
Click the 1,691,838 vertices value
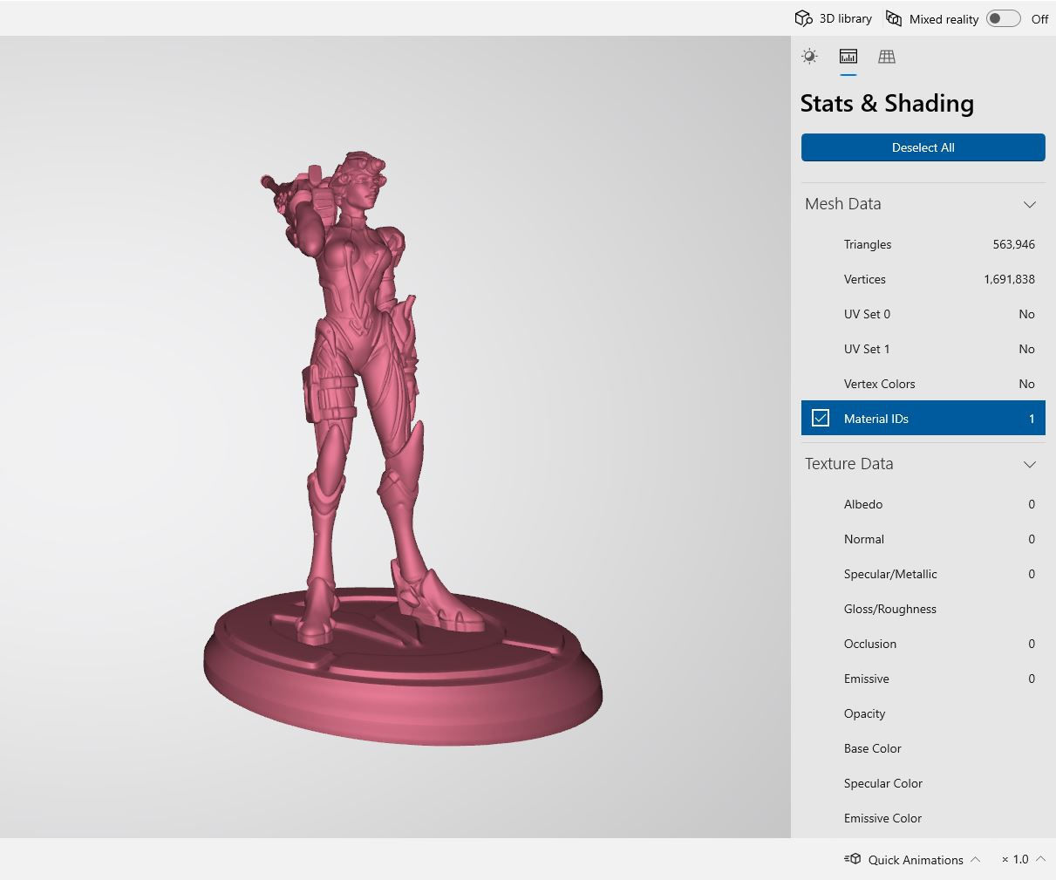tap(1009, 279)
